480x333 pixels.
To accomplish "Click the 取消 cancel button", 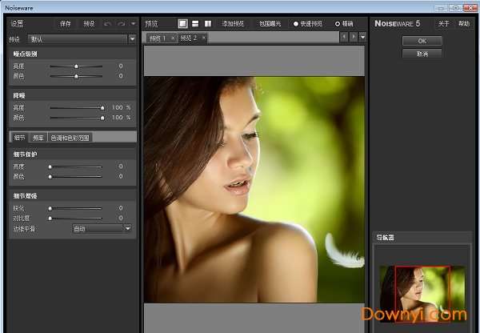I will [x=422, y=54].
